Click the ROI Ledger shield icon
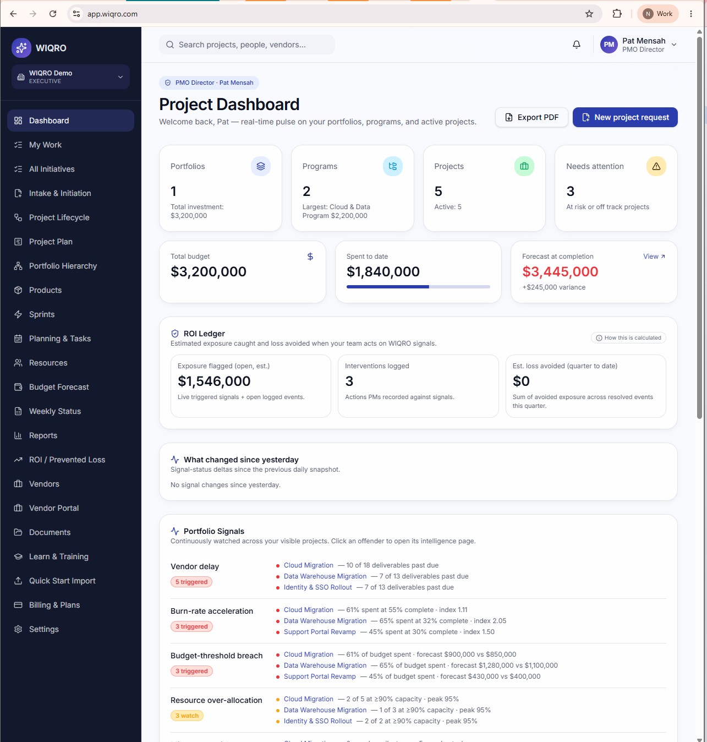 (175, 334)
